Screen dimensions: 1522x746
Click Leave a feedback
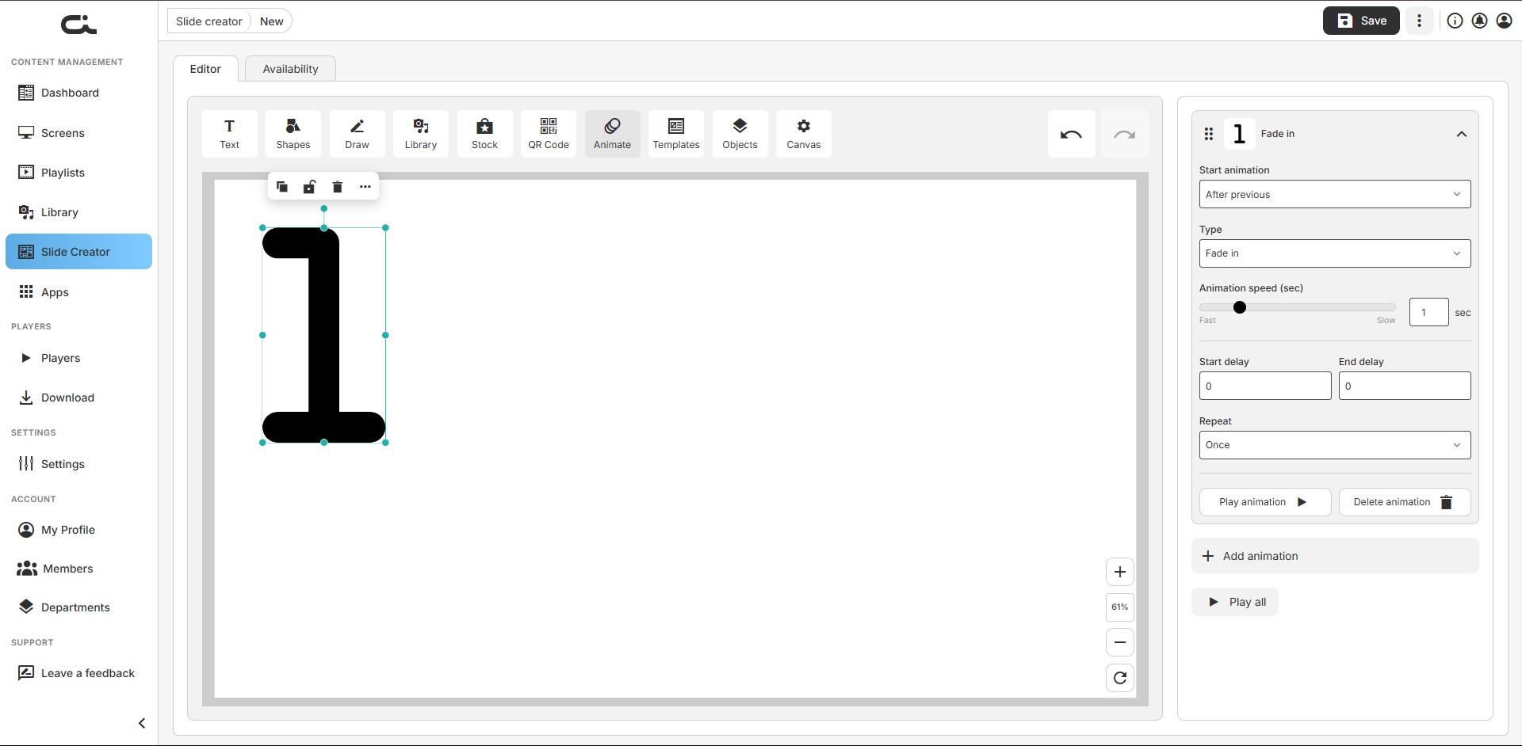pyautogui.click(x=78, y=673)
